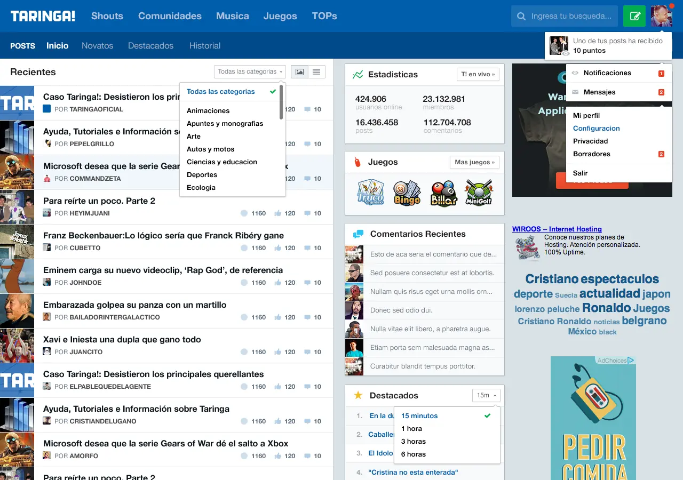Click the small PEPELGRILLO author avatar
683x480 pixels.
47,143
